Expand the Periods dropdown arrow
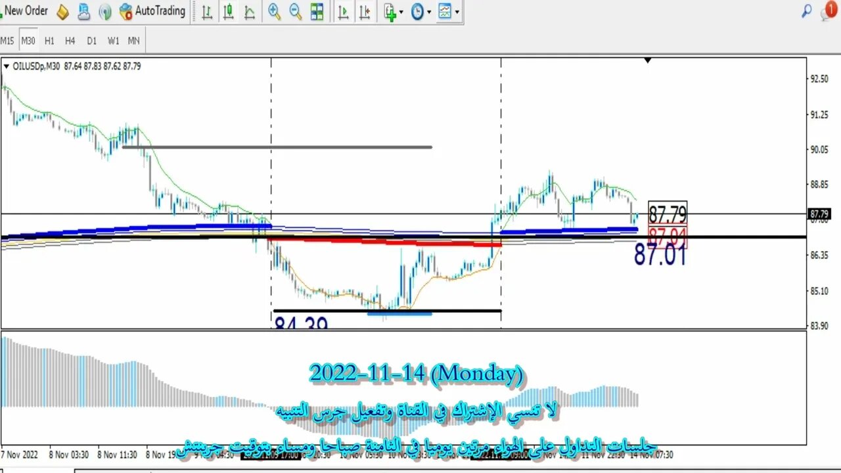Viewport: 841px width, 473px height. tap(429, 12)
